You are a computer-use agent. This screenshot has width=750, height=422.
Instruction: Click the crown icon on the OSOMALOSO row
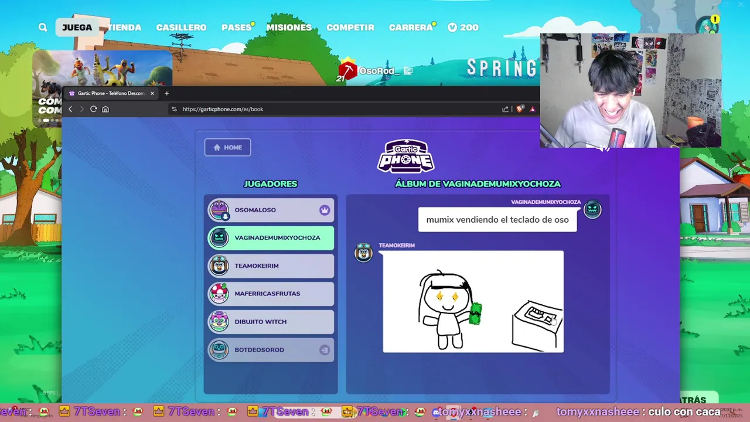point(325,210)
